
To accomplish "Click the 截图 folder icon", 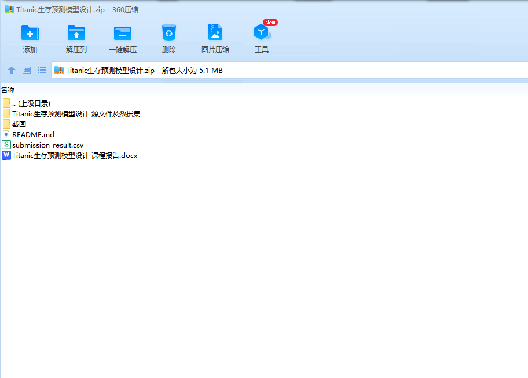I will point(6,124).
